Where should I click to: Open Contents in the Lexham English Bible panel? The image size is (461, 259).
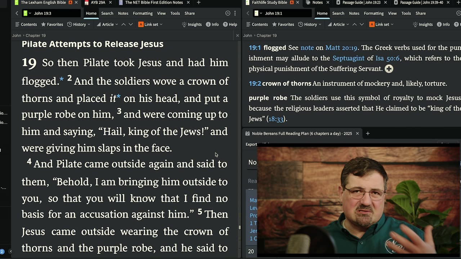(x=26, y=24)
